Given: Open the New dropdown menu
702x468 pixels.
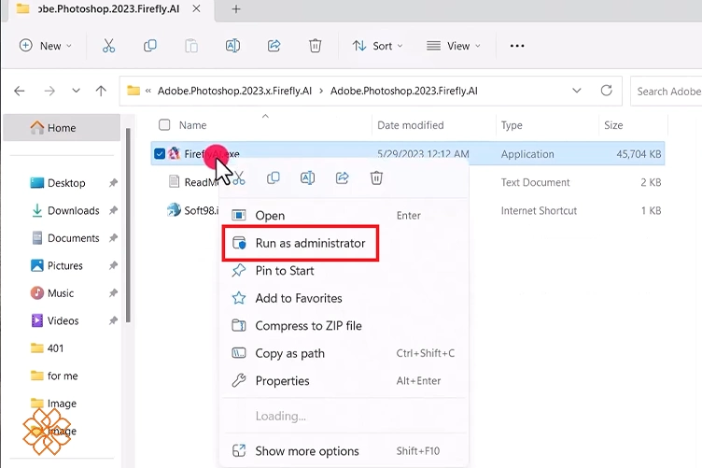Looking at the screenshot, I should [x=45, y=46].
